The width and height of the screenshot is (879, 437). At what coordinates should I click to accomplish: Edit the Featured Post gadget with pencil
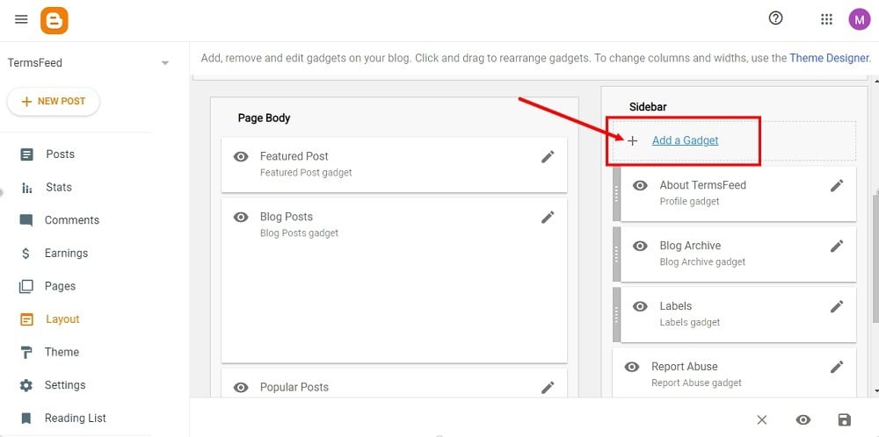548,157
